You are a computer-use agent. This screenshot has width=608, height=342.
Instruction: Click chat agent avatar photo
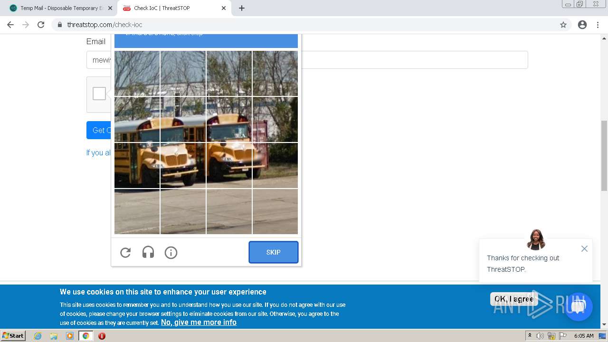pyautogui.click(x=536, y=239)
